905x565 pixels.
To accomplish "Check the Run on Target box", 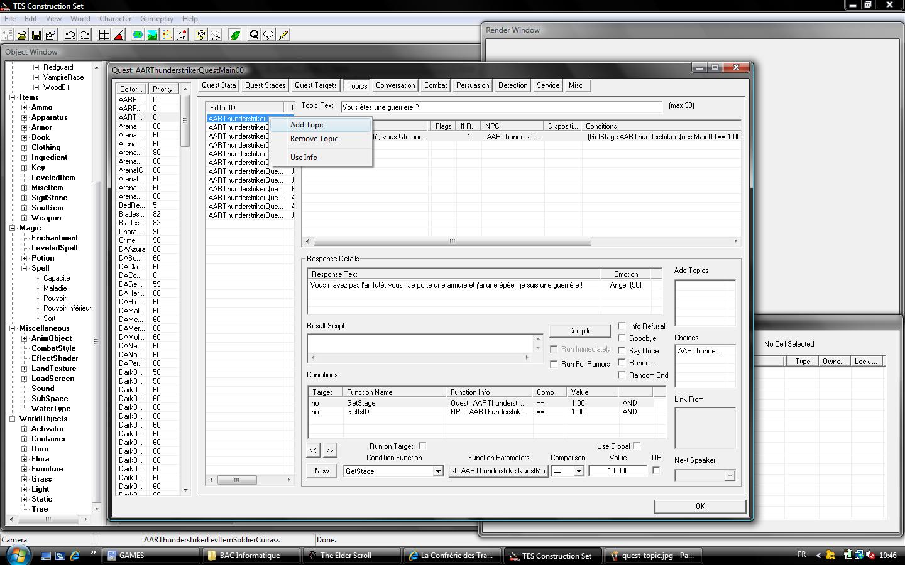I will [x=422, y=446].
